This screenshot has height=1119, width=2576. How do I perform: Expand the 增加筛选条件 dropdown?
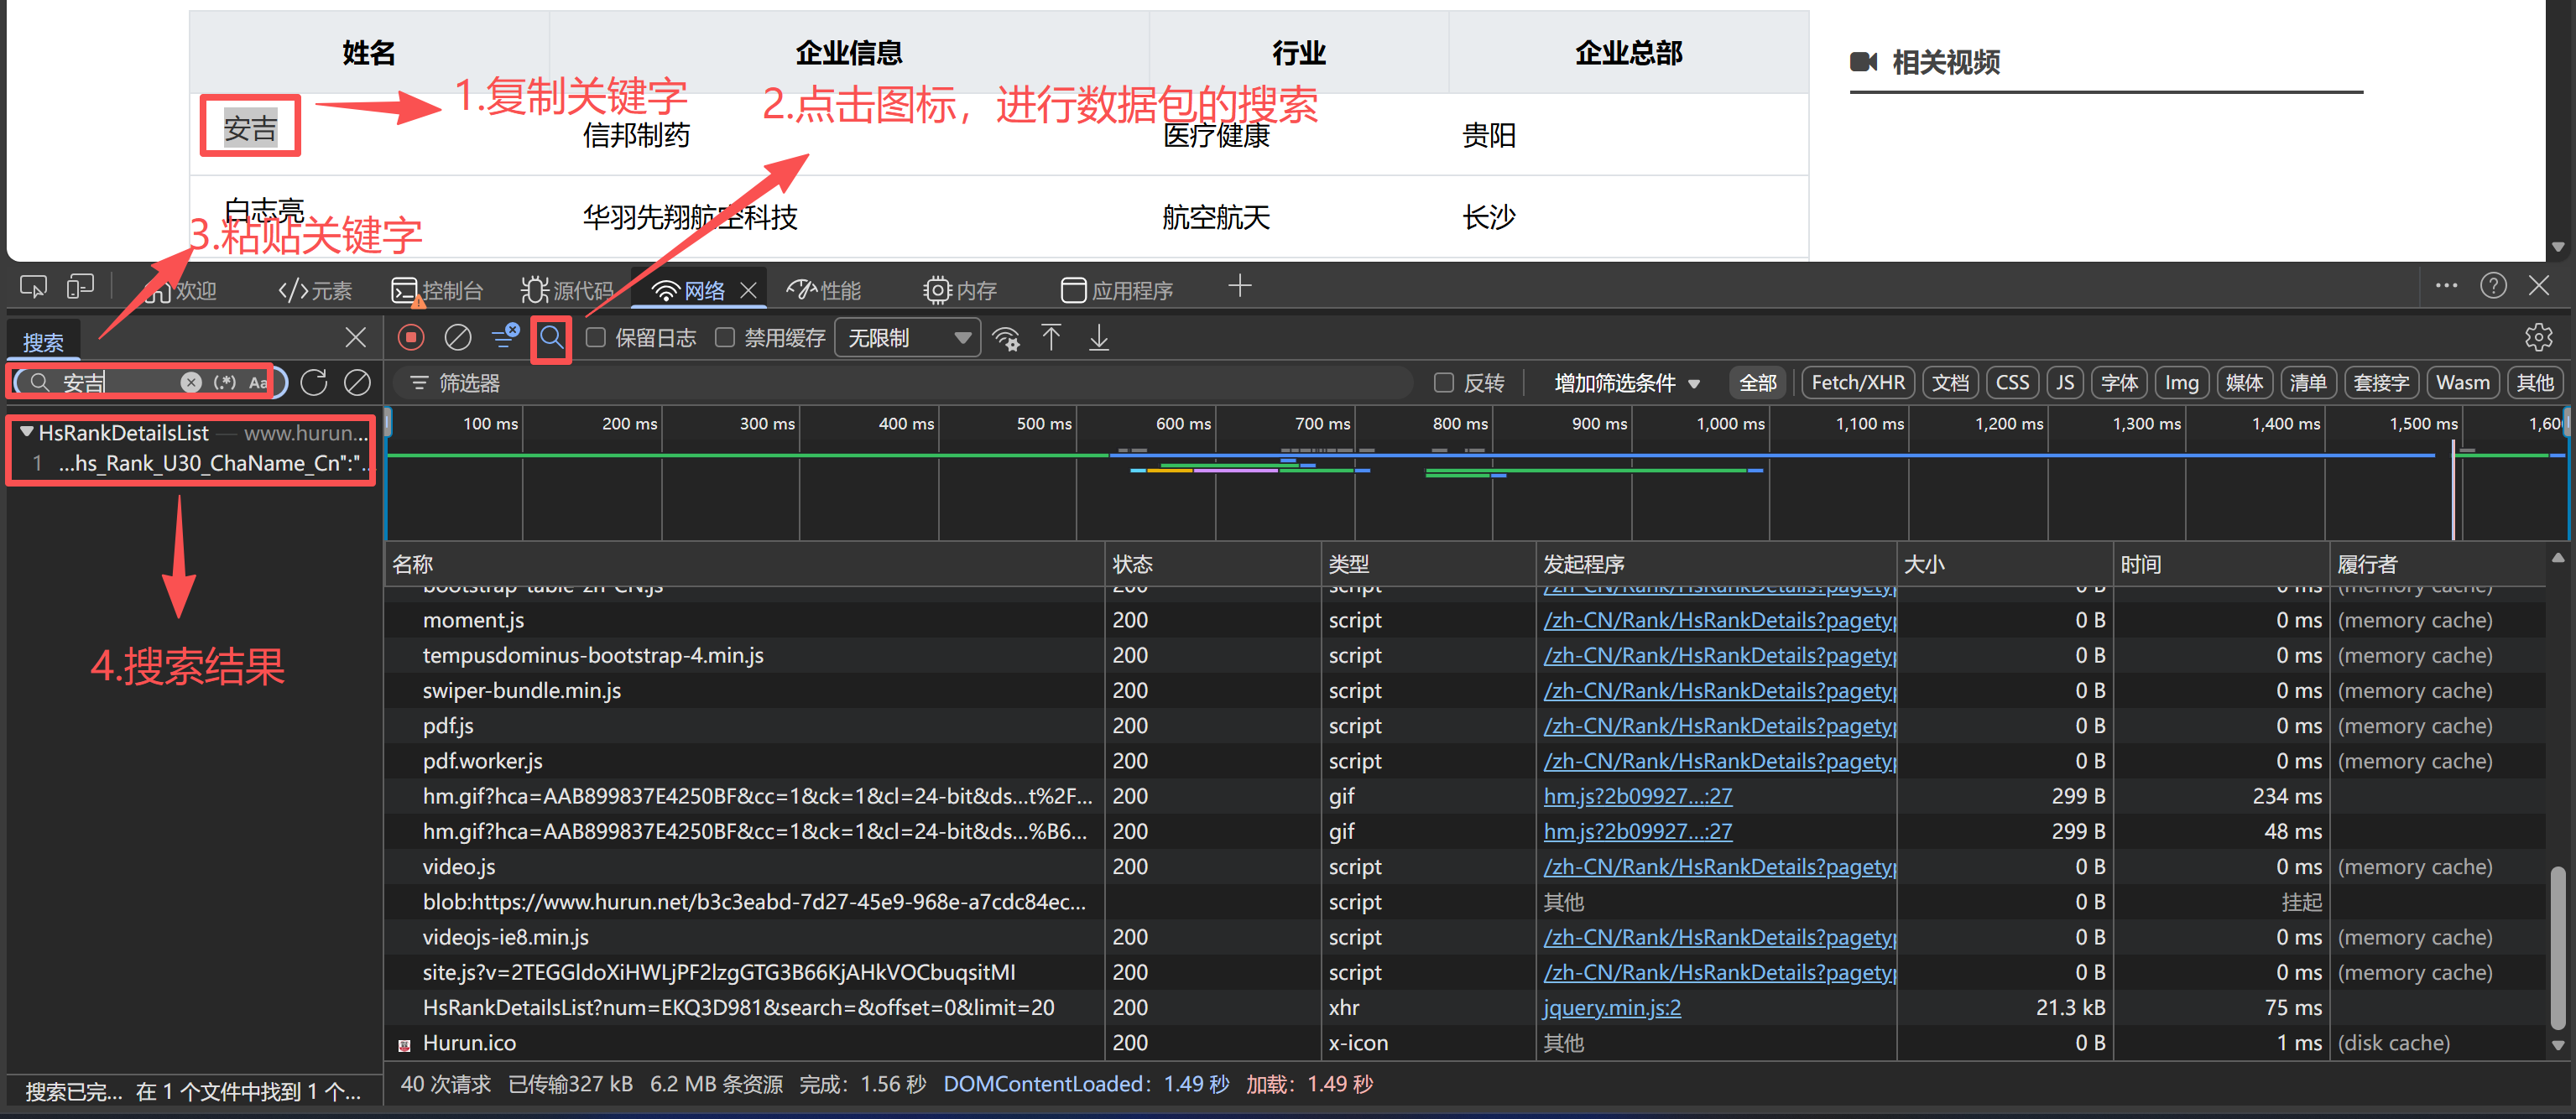[1626, 382]
